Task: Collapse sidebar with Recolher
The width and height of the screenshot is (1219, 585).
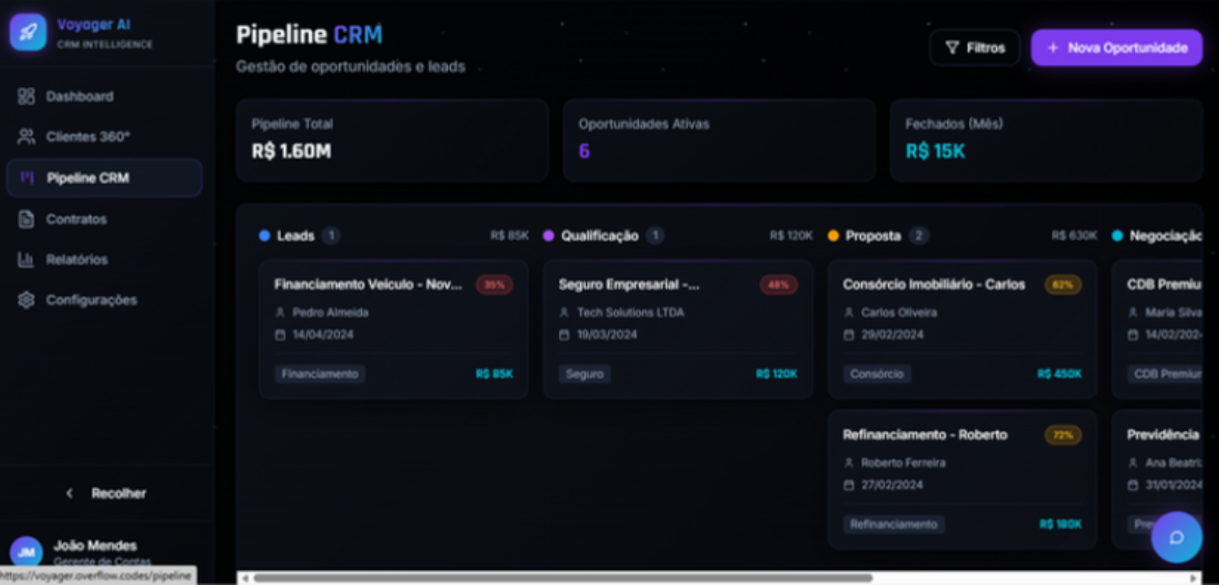Action: click(x=107, y=494)
